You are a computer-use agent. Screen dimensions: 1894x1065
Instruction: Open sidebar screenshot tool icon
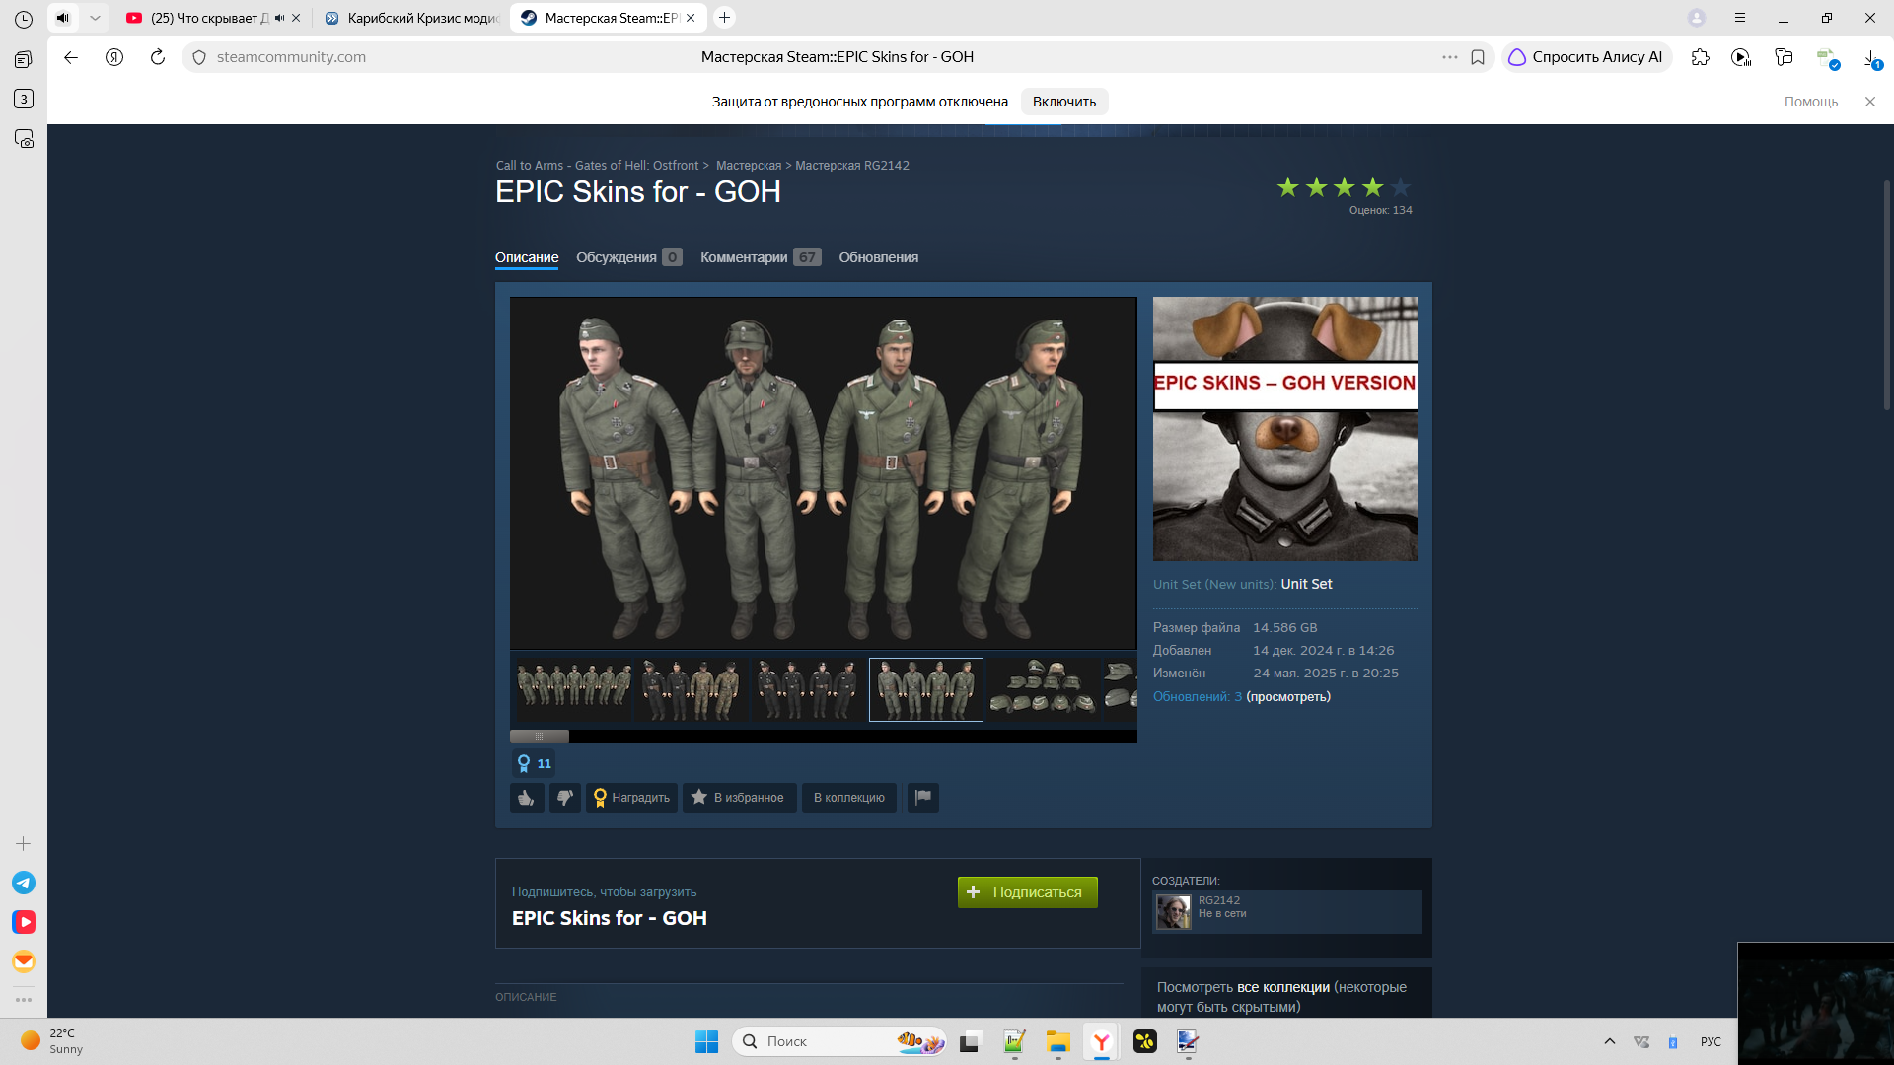click(24, 139)
